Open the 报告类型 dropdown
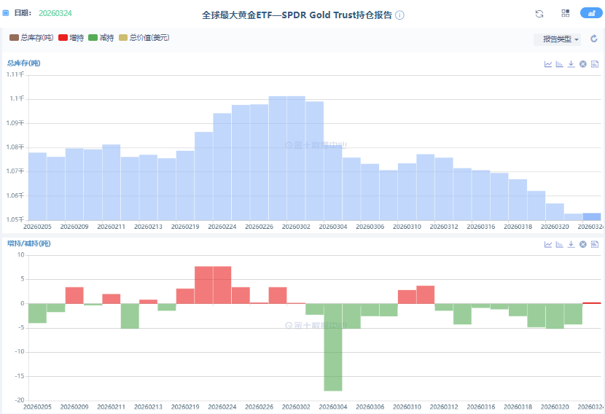This screenshot has width=605, height=414. point(558,39)
